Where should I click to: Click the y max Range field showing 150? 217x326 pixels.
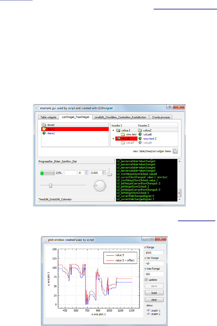tap(154, 274)
